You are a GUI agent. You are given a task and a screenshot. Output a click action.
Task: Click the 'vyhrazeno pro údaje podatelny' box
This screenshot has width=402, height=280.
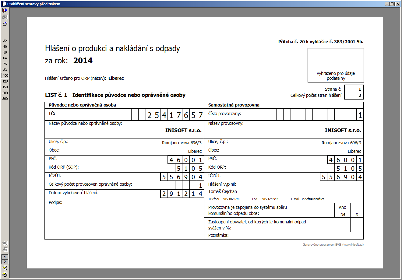click(336, 65)
